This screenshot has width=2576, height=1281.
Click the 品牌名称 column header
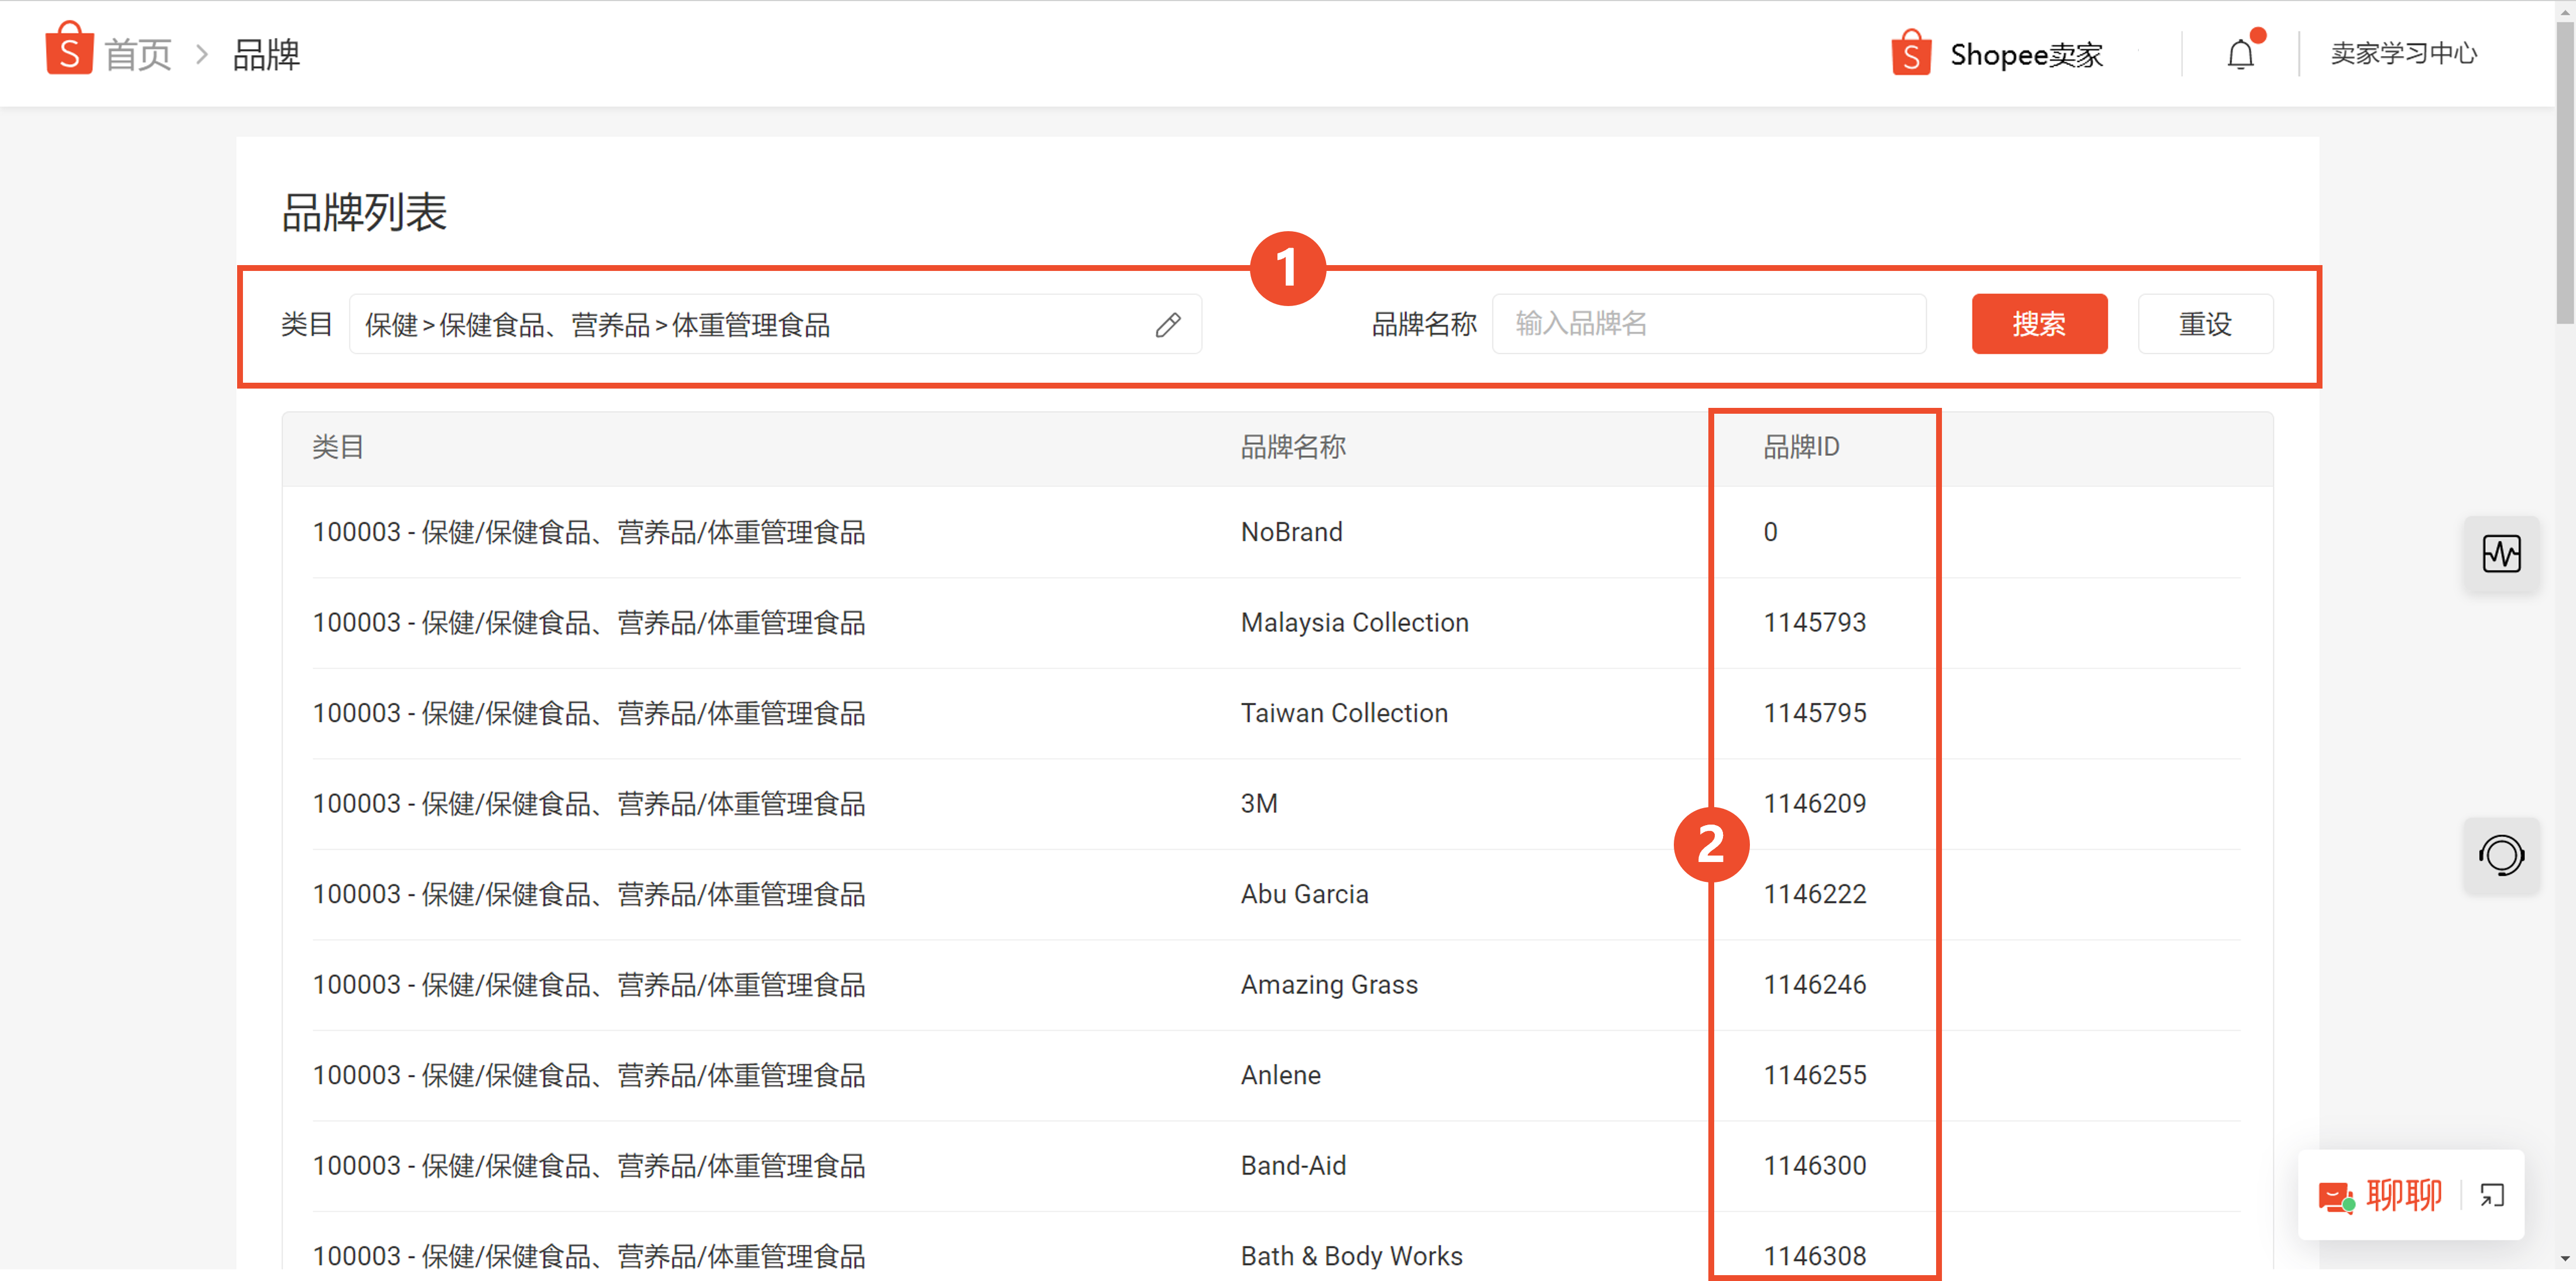[1293, 447]
